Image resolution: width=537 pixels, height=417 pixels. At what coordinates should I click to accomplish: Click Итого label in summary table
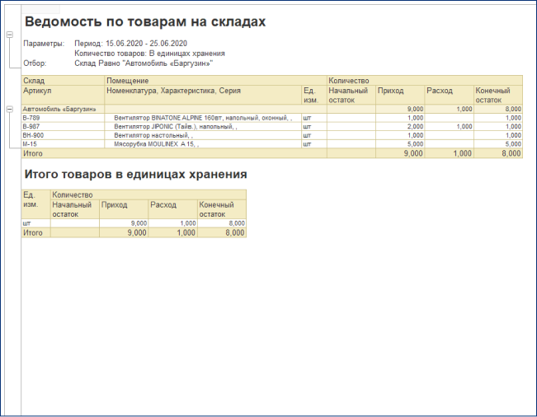pos(36,233)
